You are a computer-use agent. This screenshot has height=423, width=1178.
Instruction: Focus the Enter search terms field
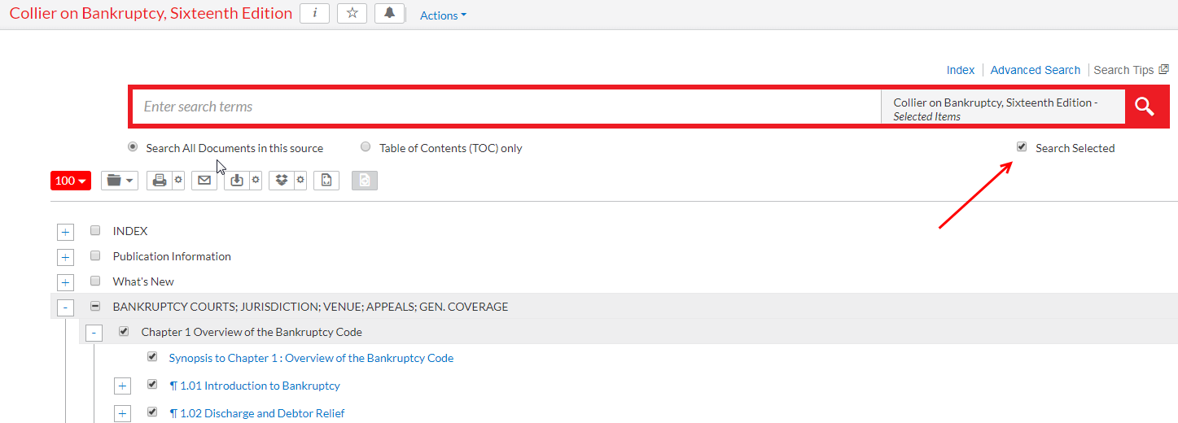(x=506, y=107)
